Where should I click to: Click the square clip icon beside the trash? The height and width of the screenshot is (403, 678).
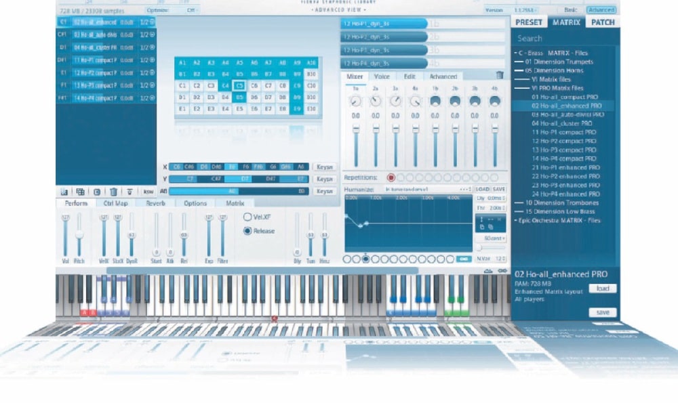click(97, 192)
